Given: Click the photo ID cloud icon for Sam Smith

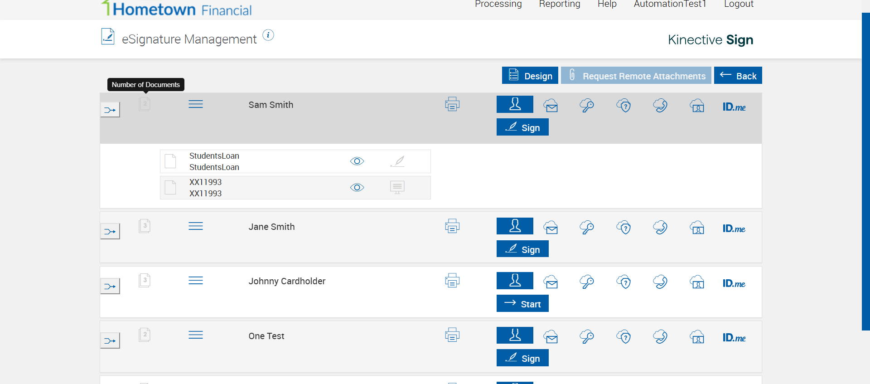Looking at the screenshot, I should point(697,106).
